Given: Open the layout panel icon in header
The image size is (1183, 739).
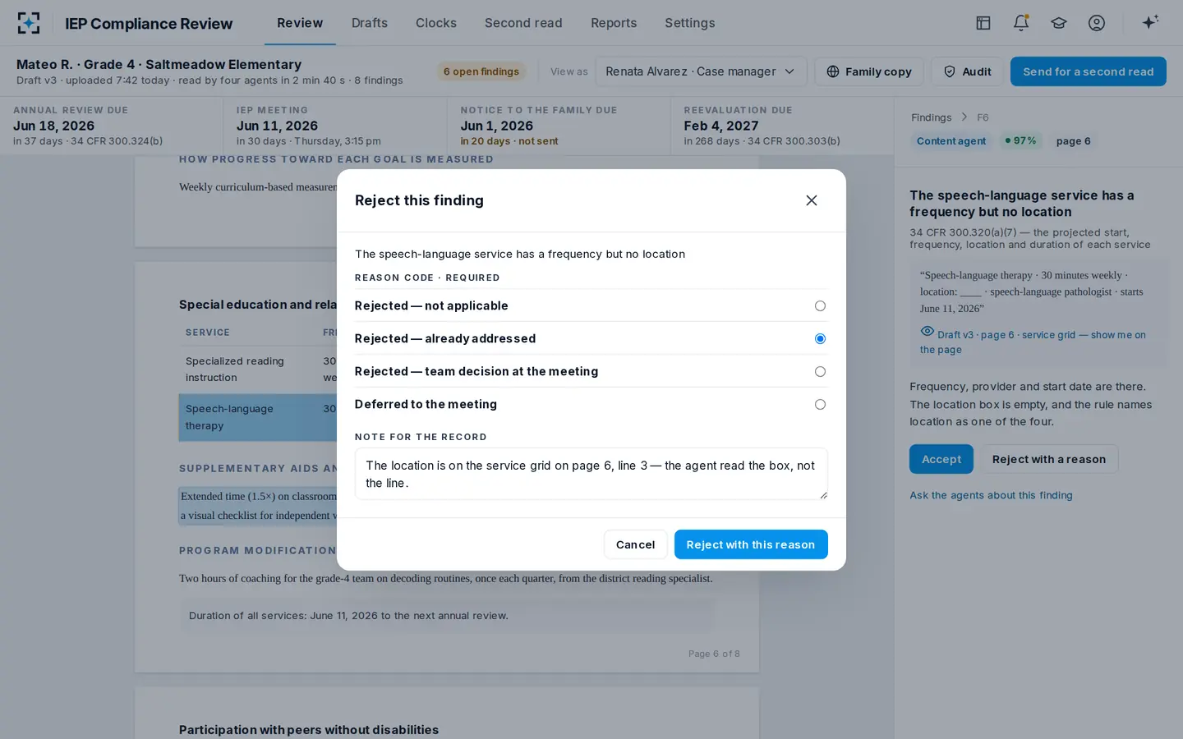Looking at the screenshot, I should click(983, 23).
